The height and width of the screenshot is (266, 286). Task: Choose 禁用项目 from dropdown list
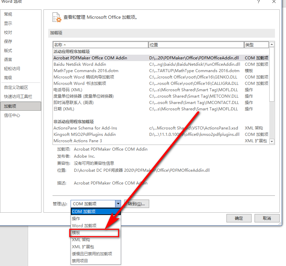96,261
